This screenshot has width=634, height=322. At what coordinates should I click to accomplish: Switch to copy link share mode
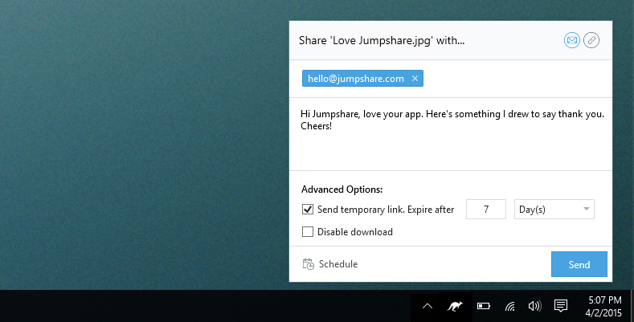591,40
